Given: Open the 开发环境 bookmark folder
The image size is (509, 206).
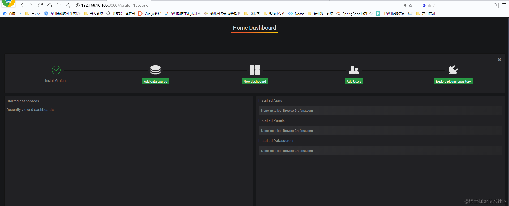Looking at the screenshot, I should 93,14.
